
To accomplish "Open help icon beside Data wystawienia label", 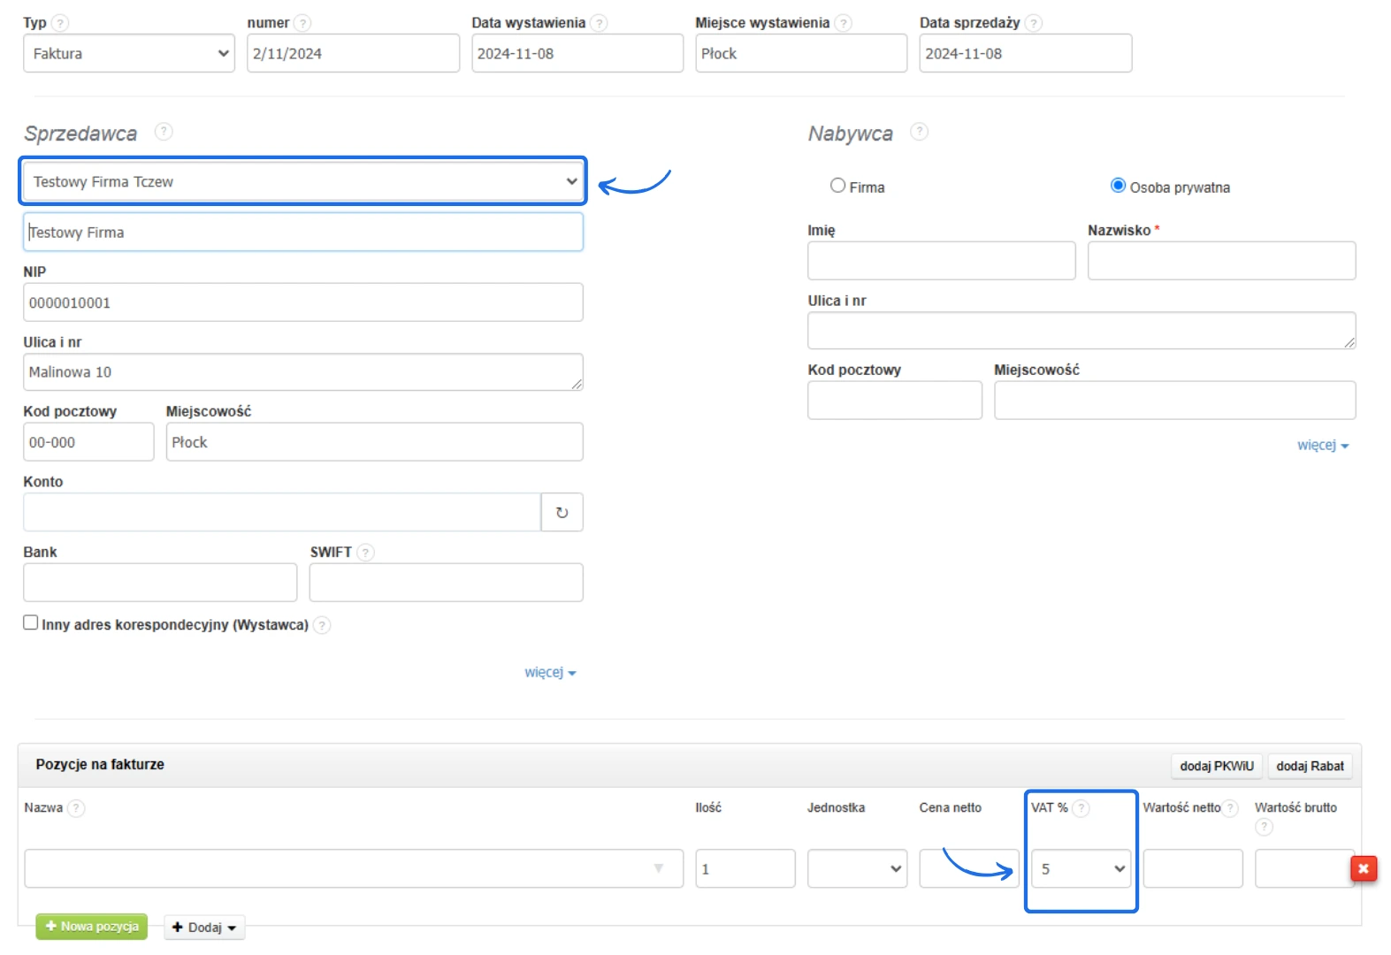I will 599,23.
